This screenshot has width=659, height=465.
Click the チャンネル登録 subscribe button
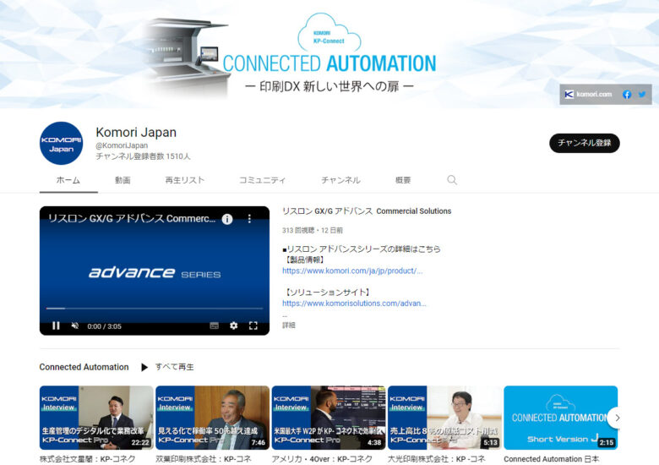click(584, 143)
